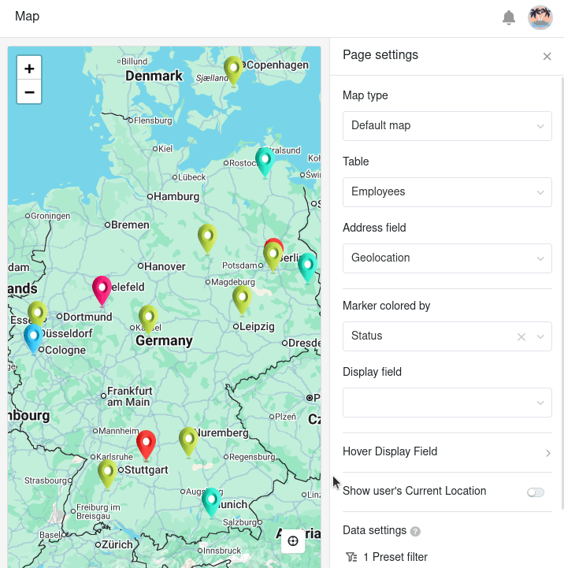Click the pink marker near Bielefeld
The height and width of the screenshot is (568, 564).
tap(102, 289)
